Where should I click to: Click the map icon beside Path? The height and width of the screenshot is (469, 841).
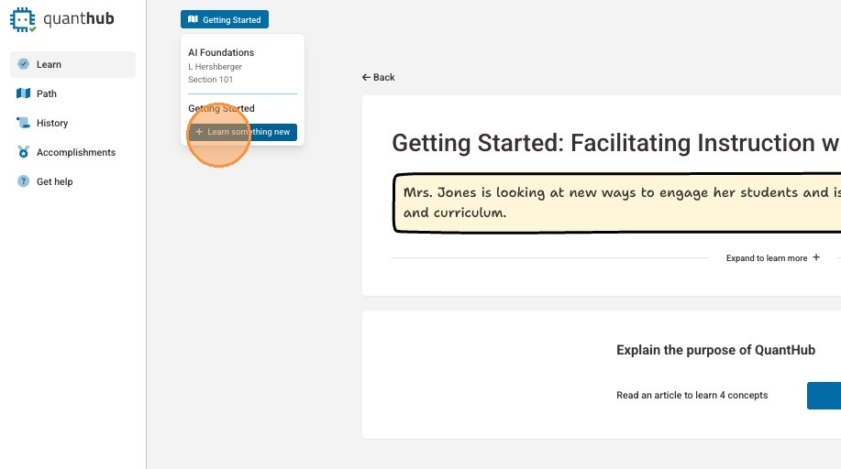(x=24, y=93)
